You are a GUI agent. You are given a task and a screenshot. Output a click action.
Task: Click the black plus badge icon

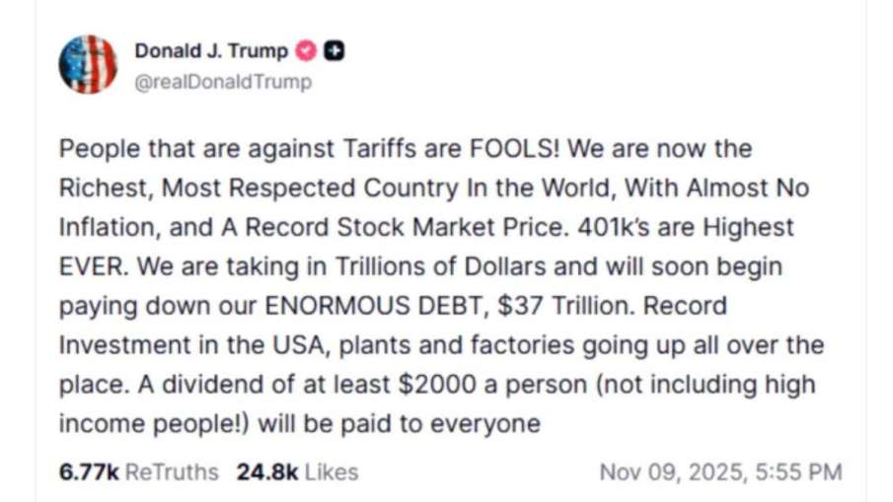pos(334,51)
